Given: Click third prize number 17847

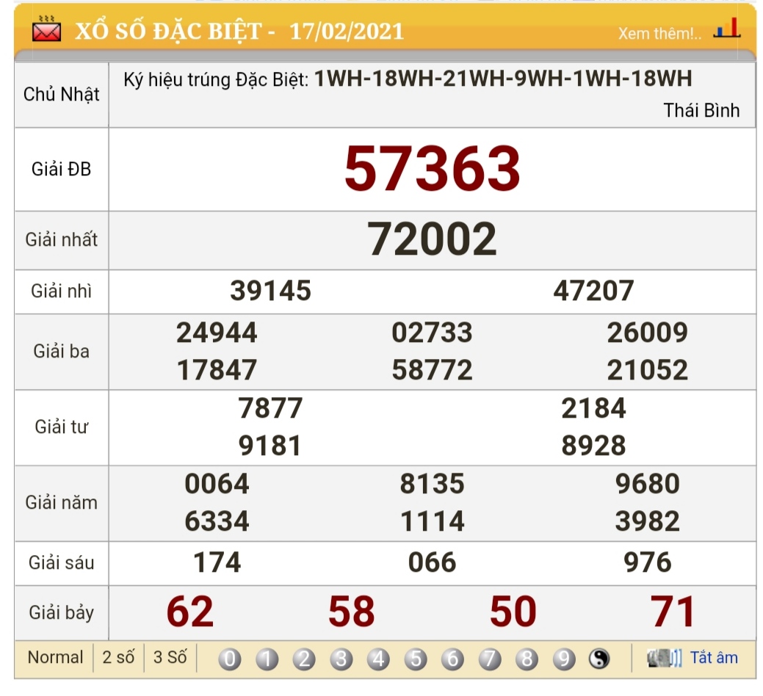Looking at the screenshot, I should (217, 370).
